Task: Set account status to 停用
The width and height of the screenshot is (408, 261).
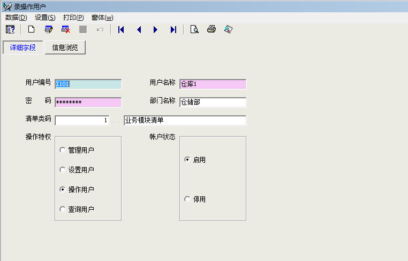Action: click(x=187, y=199)
